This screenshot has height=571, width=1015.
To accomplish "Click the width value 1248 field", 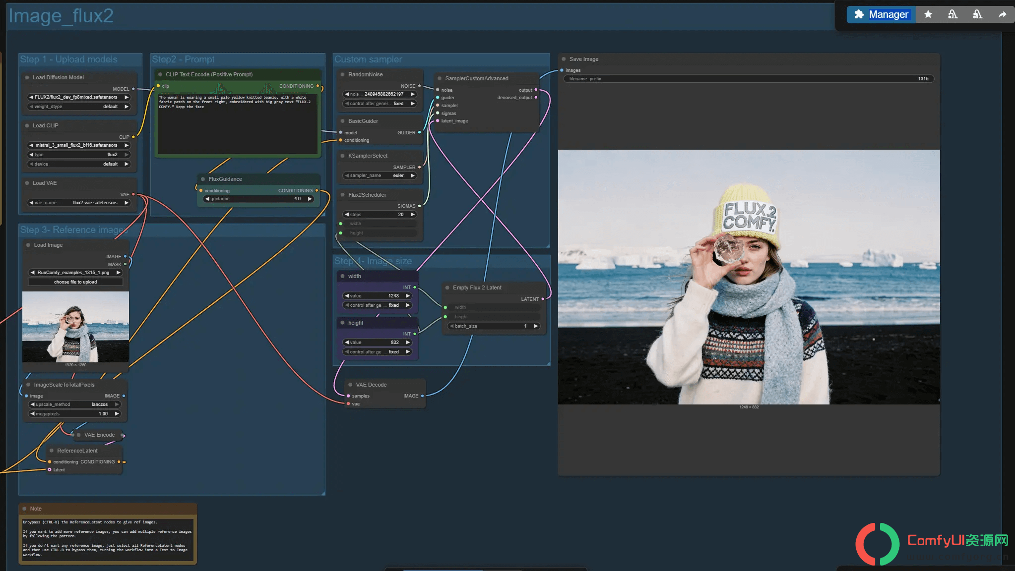I will (x=378, y=296).
